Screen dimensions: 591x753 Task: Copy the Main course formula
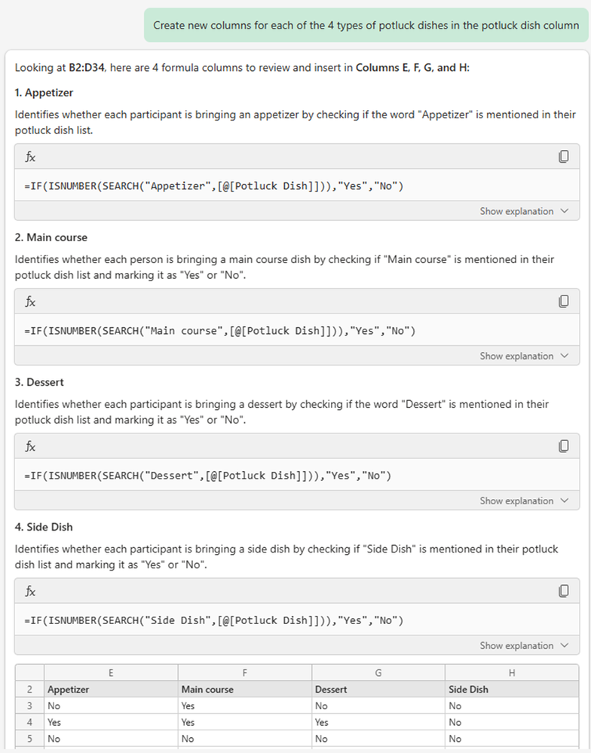563,302
